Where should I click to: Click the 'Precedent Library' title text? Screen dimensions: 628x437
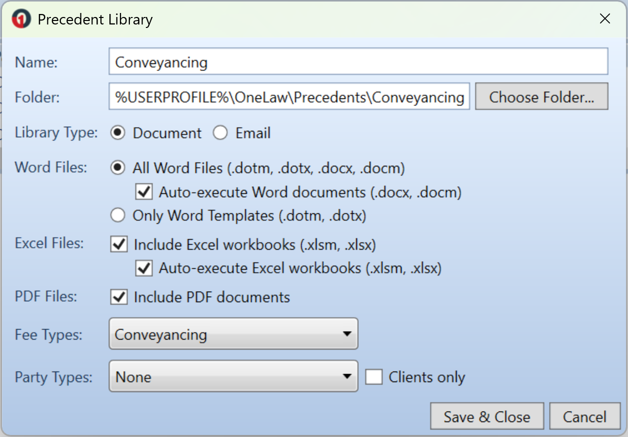tap(95, 19)
